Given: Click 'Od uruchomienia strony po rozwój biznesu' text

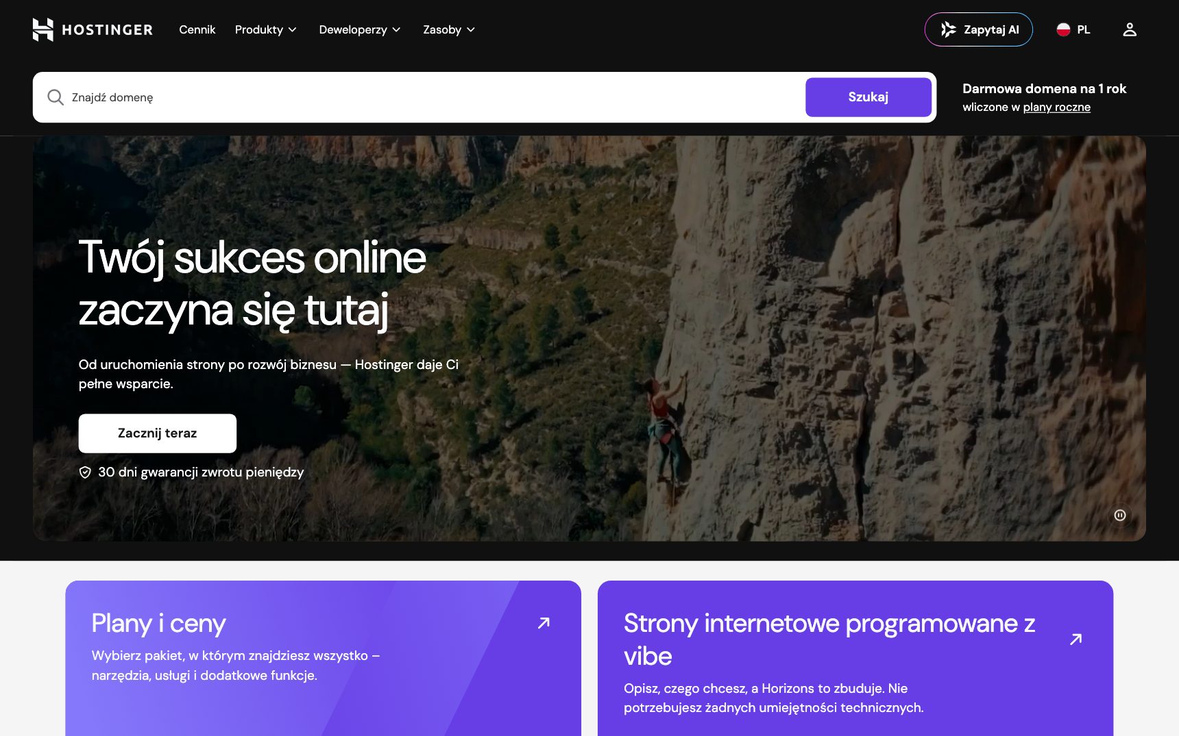Looking at the screenshot, I should click(x=208, y=365).
